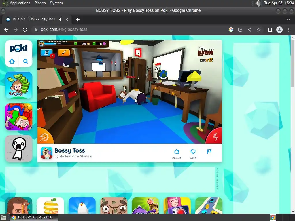Click the date and time clock
Screen dimensions: 295x221
point(279,3)
